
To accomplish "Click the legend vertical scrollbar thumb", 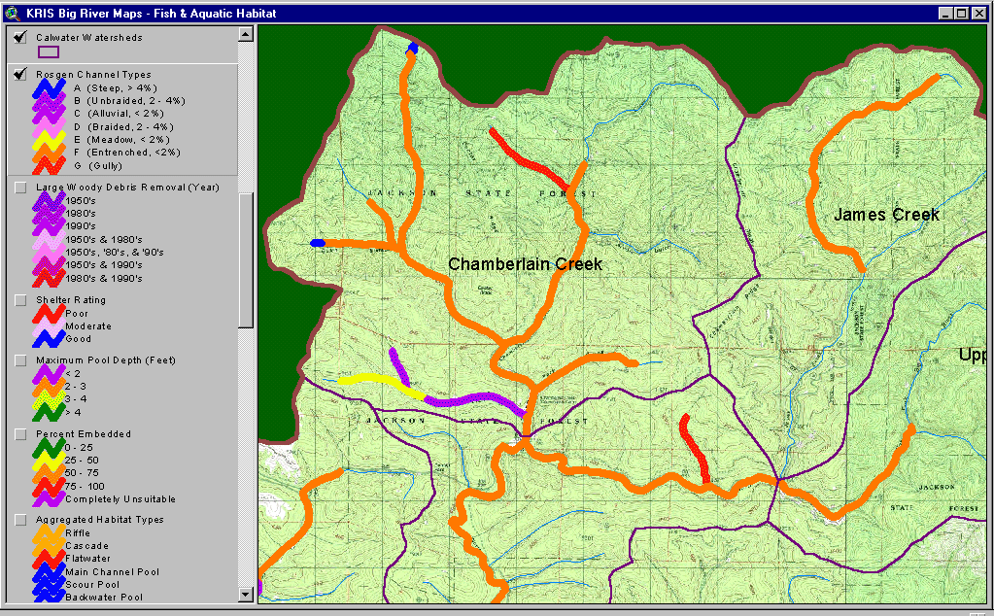I will pos(246,260).
